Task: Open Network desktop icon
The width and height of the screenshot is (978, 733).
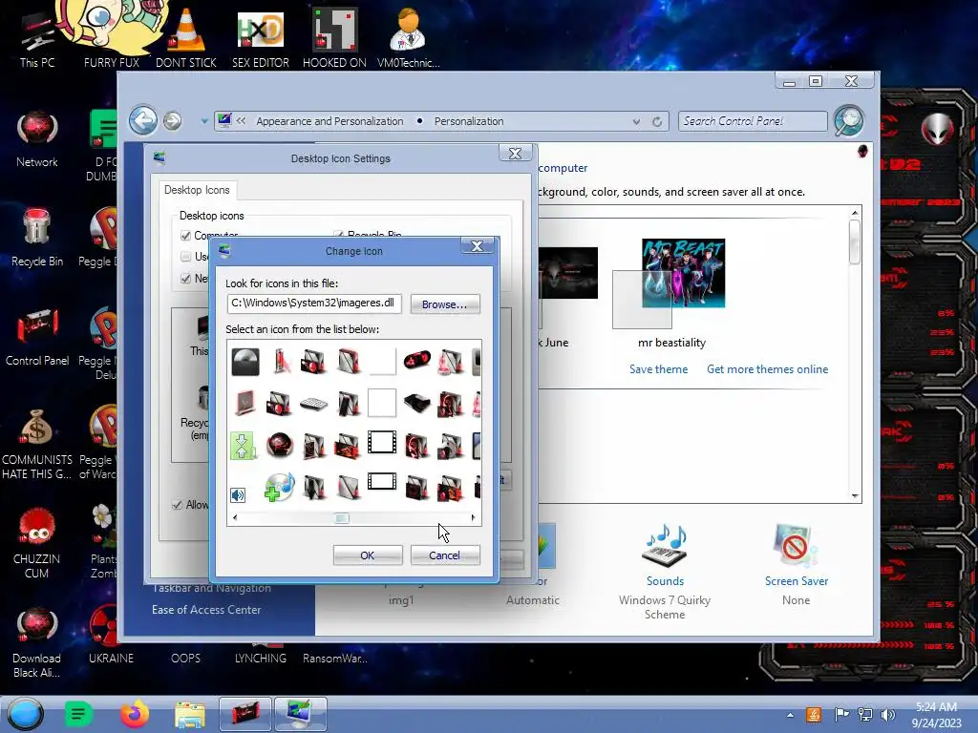Action: click(x=37, y=140)
